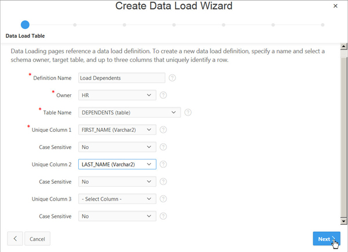
Task: Click the Cancel button
Action: click(37, 239)
